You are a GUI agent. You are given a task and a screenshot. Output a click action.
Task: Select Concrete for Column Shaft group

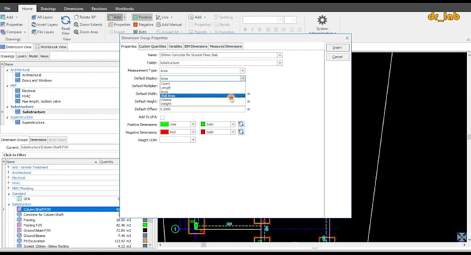(44, 215)
